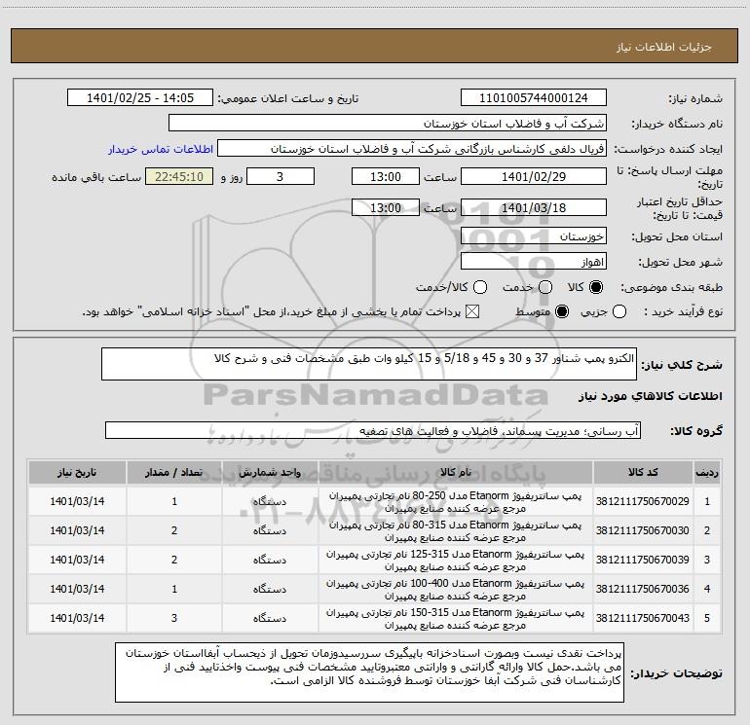
Task: Toggle the Islamic treasury payment checkbox
Action: tap(472, 311)
